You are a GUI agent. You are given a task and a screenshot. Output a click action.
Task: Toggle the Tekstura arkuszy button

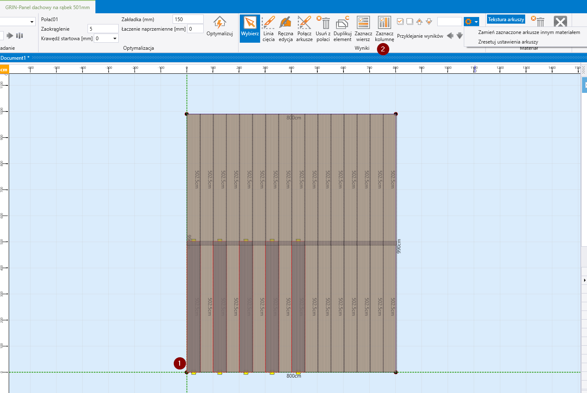[506, 19]
